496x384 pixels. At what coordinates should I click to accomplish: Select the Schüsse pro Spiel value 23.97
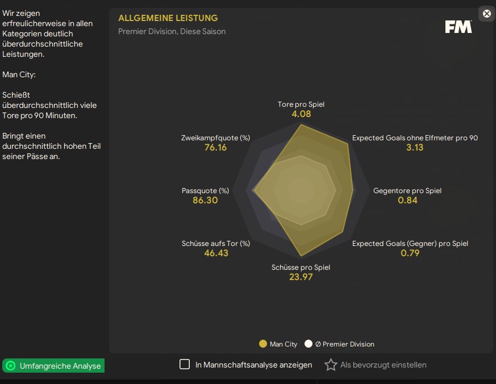pyautogui.click(x=301, y=277)
